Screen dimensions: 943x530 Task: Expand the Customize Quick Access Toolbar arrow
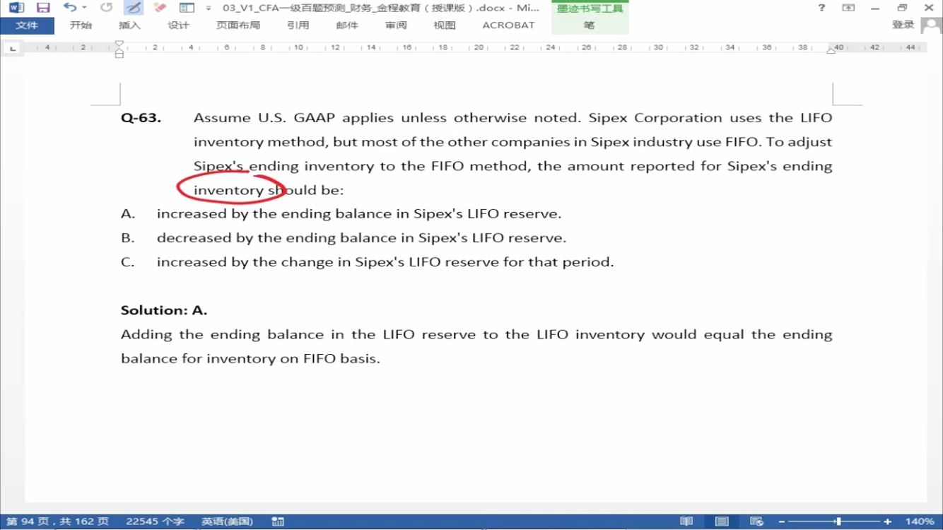(208, 8)
